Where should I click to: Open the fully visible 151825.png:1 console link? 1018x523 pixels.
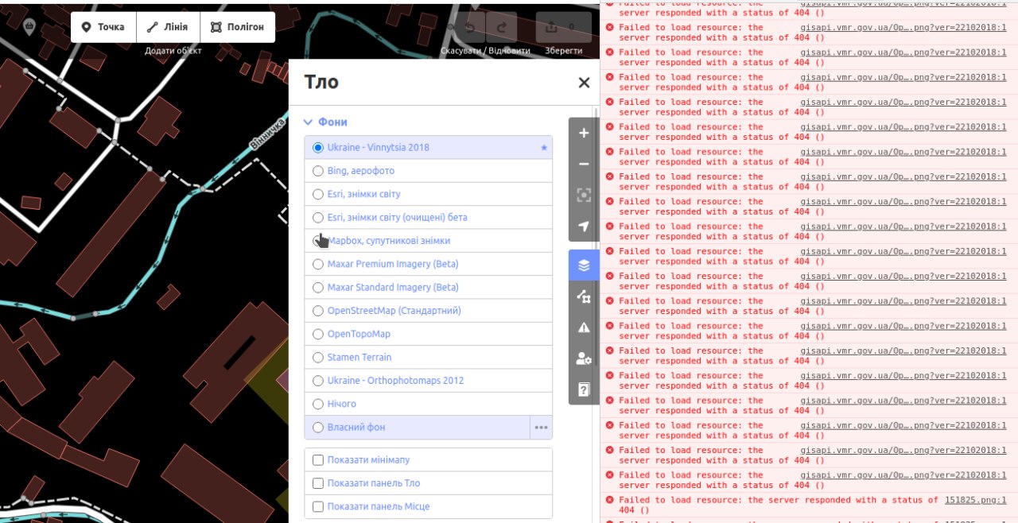point(975,500)
